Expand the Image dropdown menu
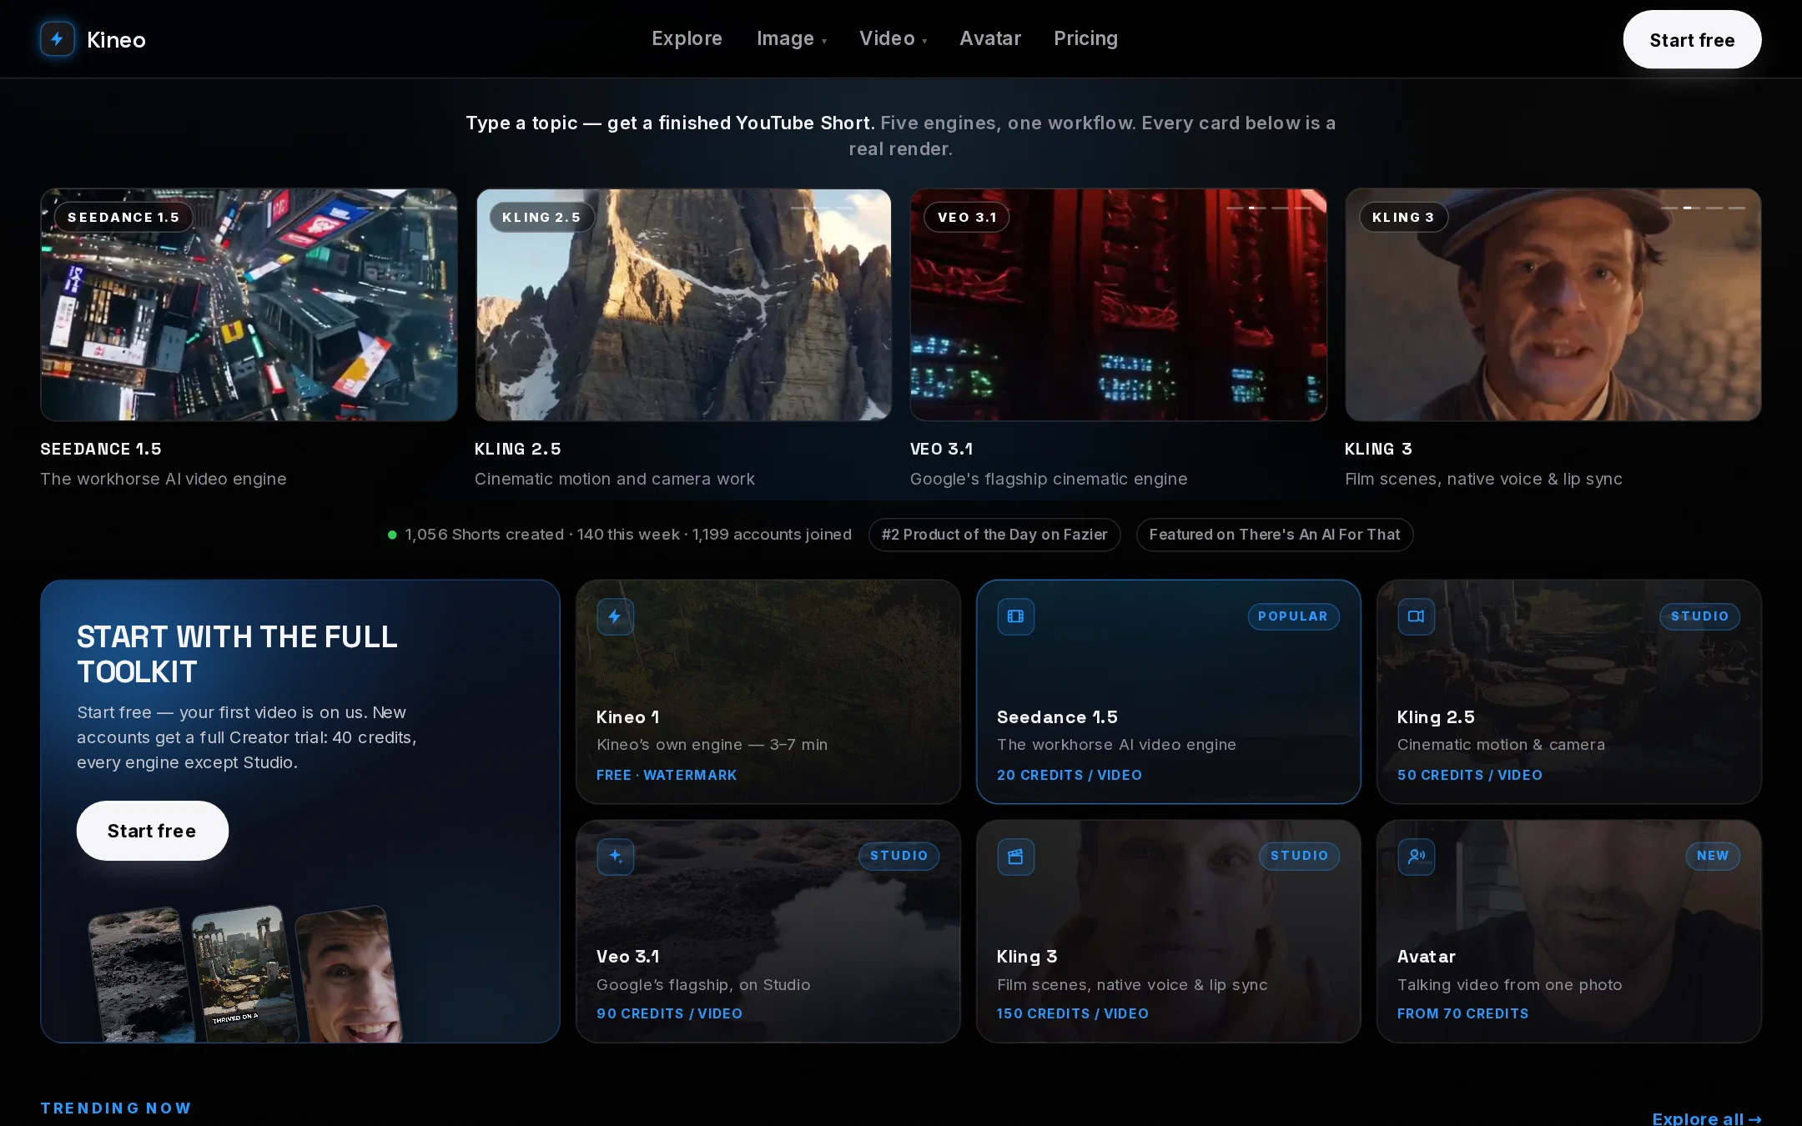 [x=791, y=39]
